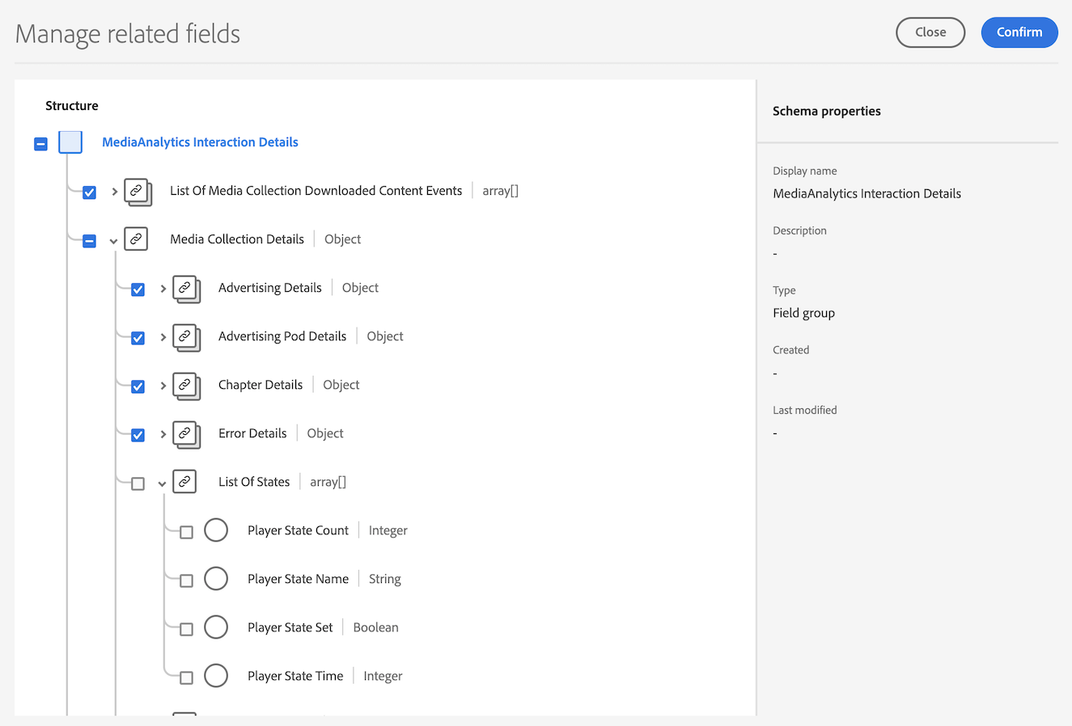Collapse the Media Collection Details node
The width and height of the screenshot is (1072, 726).
click(x=114, y=240)
